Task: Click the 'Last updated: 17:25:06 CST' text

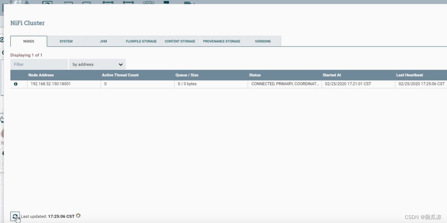Action: click(48, 216)
